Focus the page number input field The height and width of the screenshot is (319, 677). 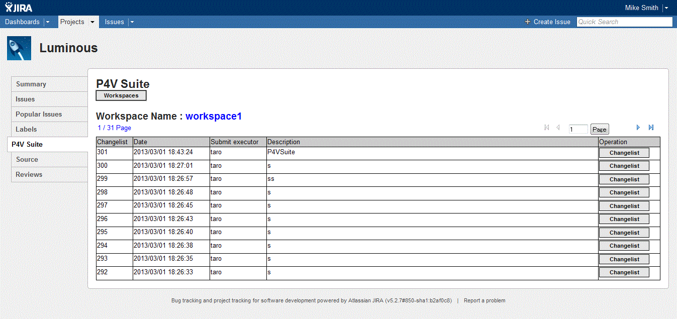click(578, 129)
